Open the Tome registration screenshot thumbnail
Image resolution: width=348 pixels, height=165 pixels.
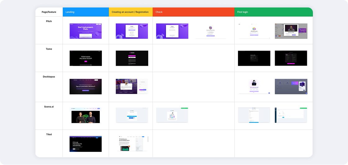(132, 58)
